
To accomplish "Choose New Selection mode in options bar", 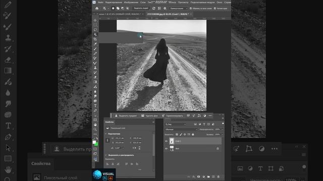I will click(113, 9).
